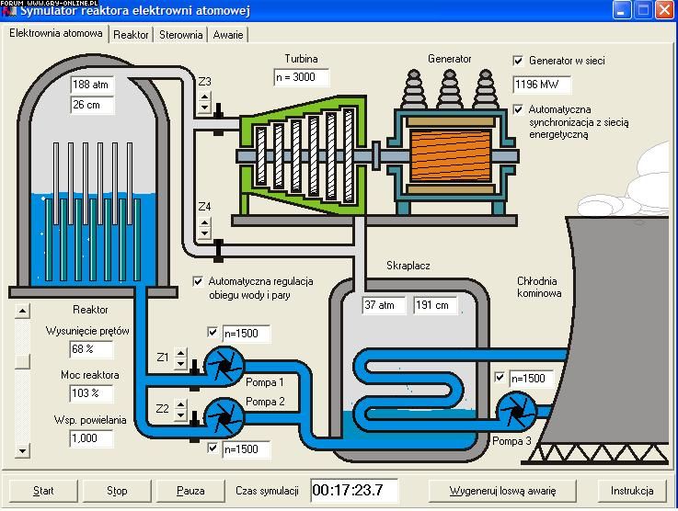Decrease Z2 valve with down arrow
Image resolution: width=678 pixels, height=511 pixels.
click(x=180, y=415)
